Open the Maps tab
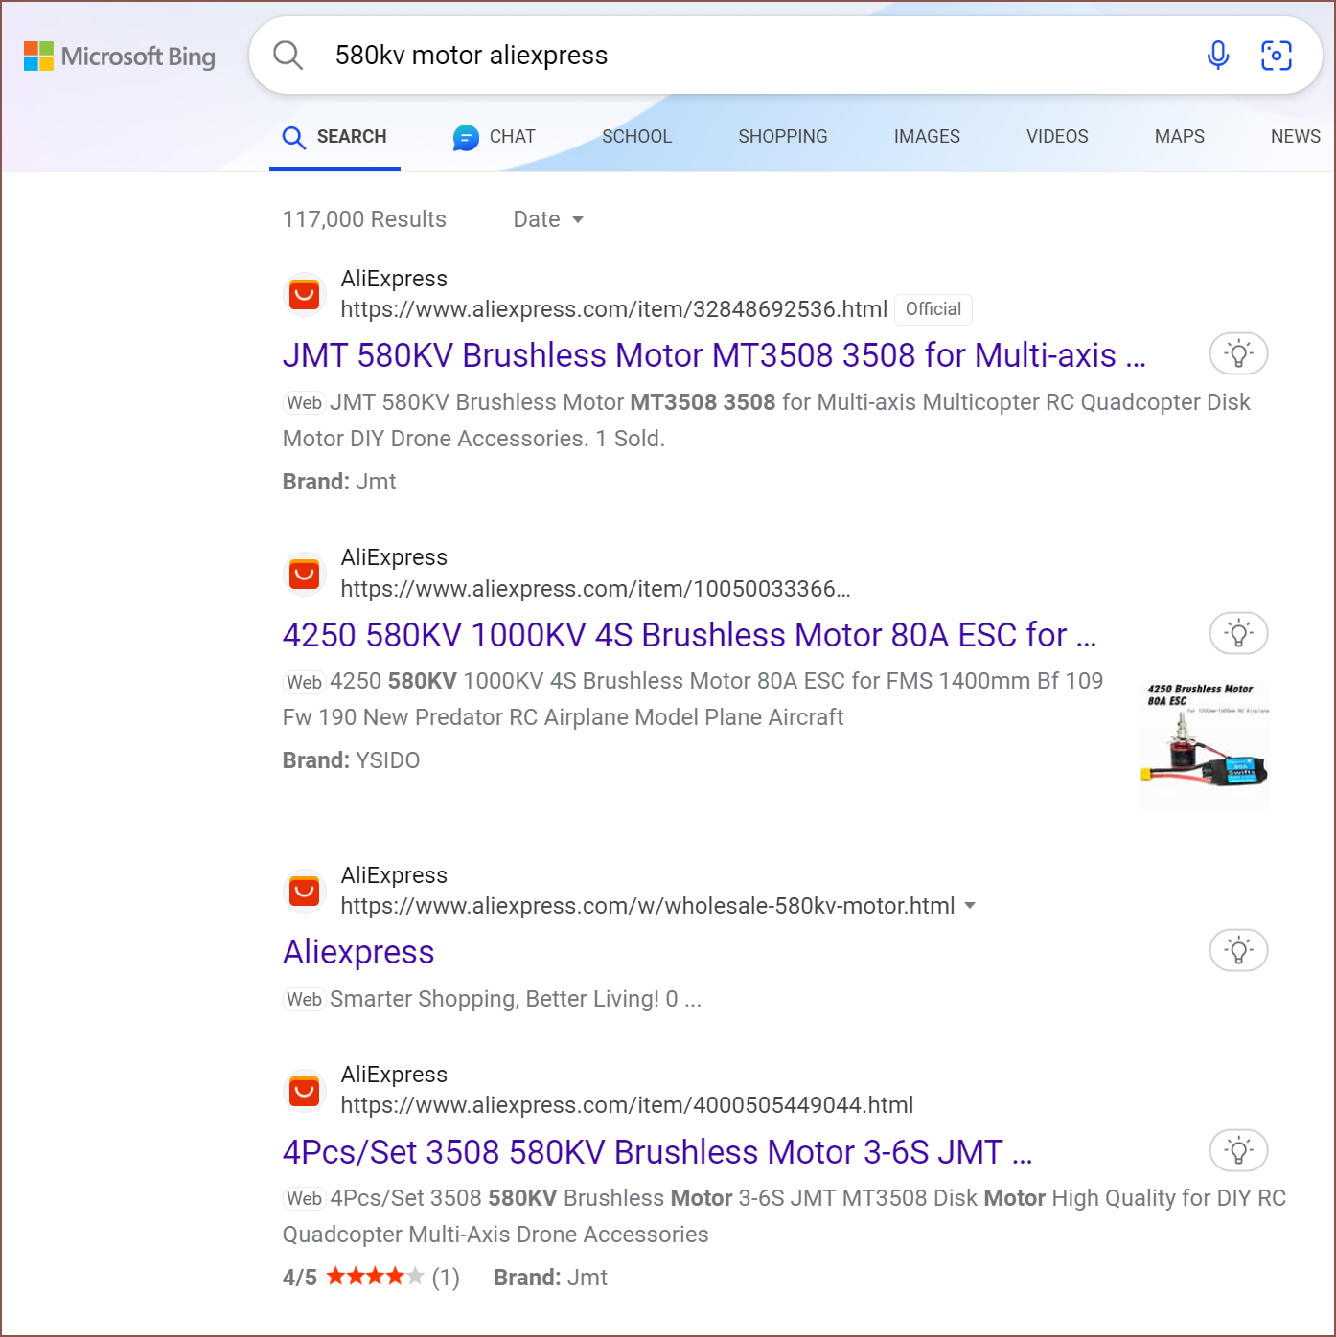The height and width of the screenshot is (1337, 1336). [1179, 137]
